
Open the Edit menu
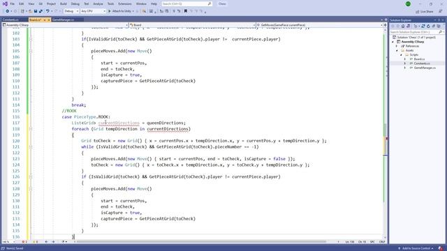click(22, 4)
